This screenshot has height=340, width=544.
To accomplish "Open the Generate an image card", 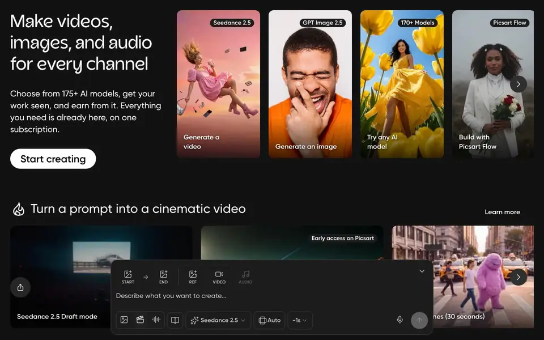I will pos(310,84).
